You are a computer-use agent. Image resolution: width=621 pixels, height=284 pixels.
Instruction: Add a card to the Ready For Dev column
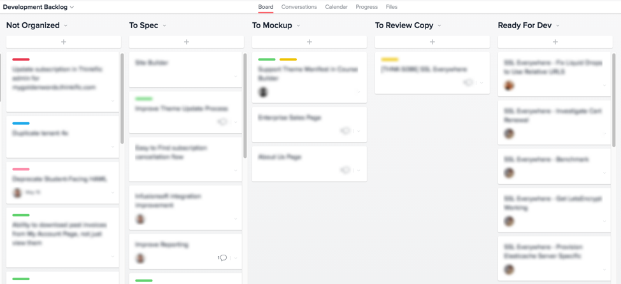pyautogui.click(x=555, y=41)
